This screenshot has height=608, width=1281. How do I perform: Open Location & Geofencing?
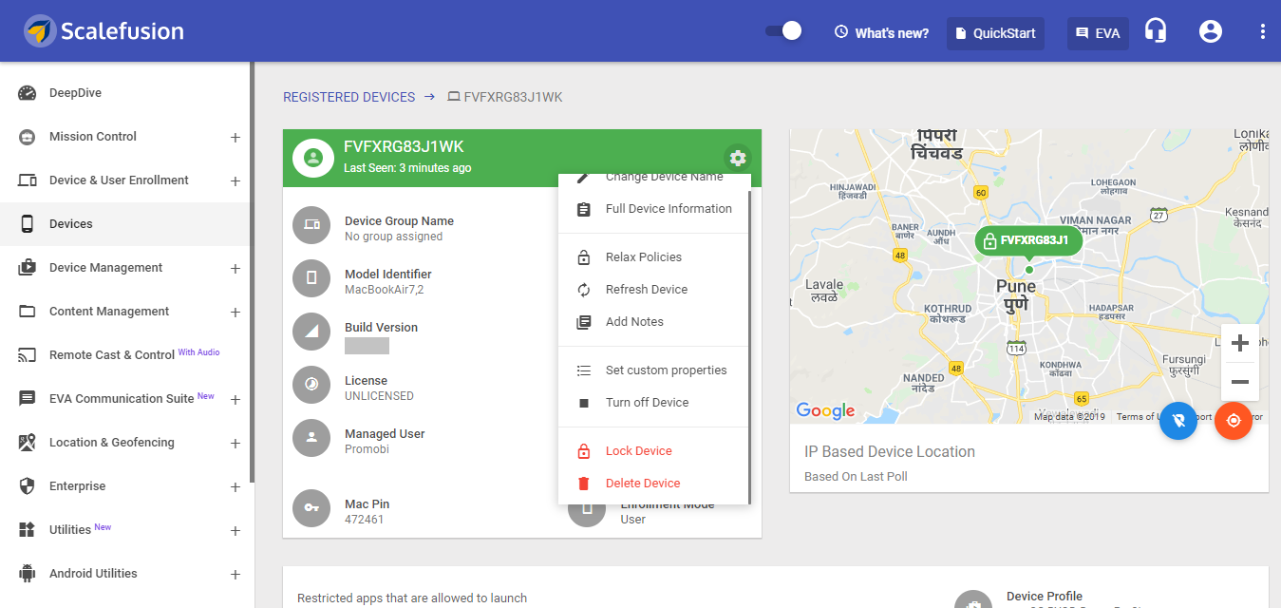coord(112,443)
